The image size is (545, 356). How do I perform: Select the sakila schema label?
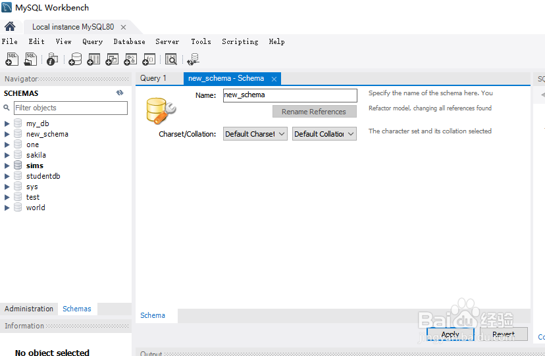point(36,155)
